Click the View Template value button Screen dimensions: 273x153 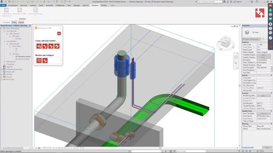(x=264, y=113)
